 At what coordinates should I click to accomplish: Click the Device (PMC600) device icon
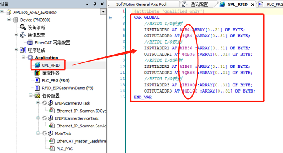(16, 20)
